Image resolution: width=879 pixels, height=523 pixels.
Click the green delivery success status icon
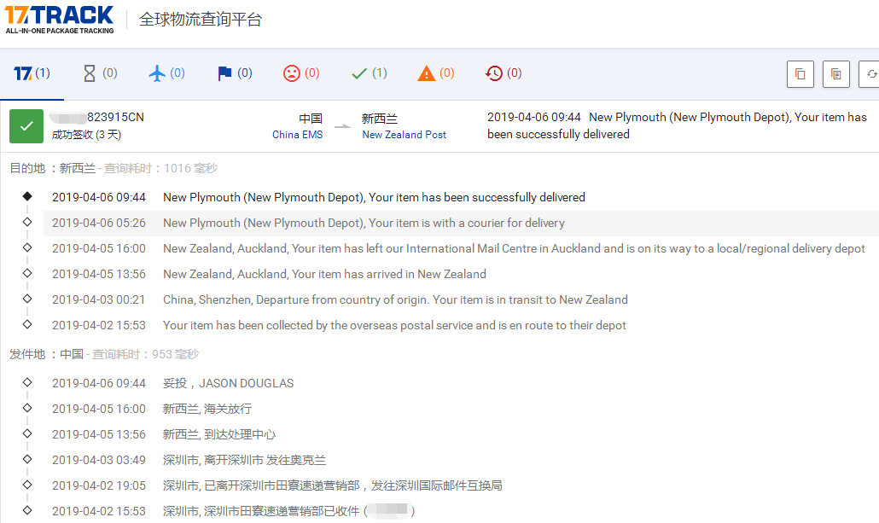26,125
